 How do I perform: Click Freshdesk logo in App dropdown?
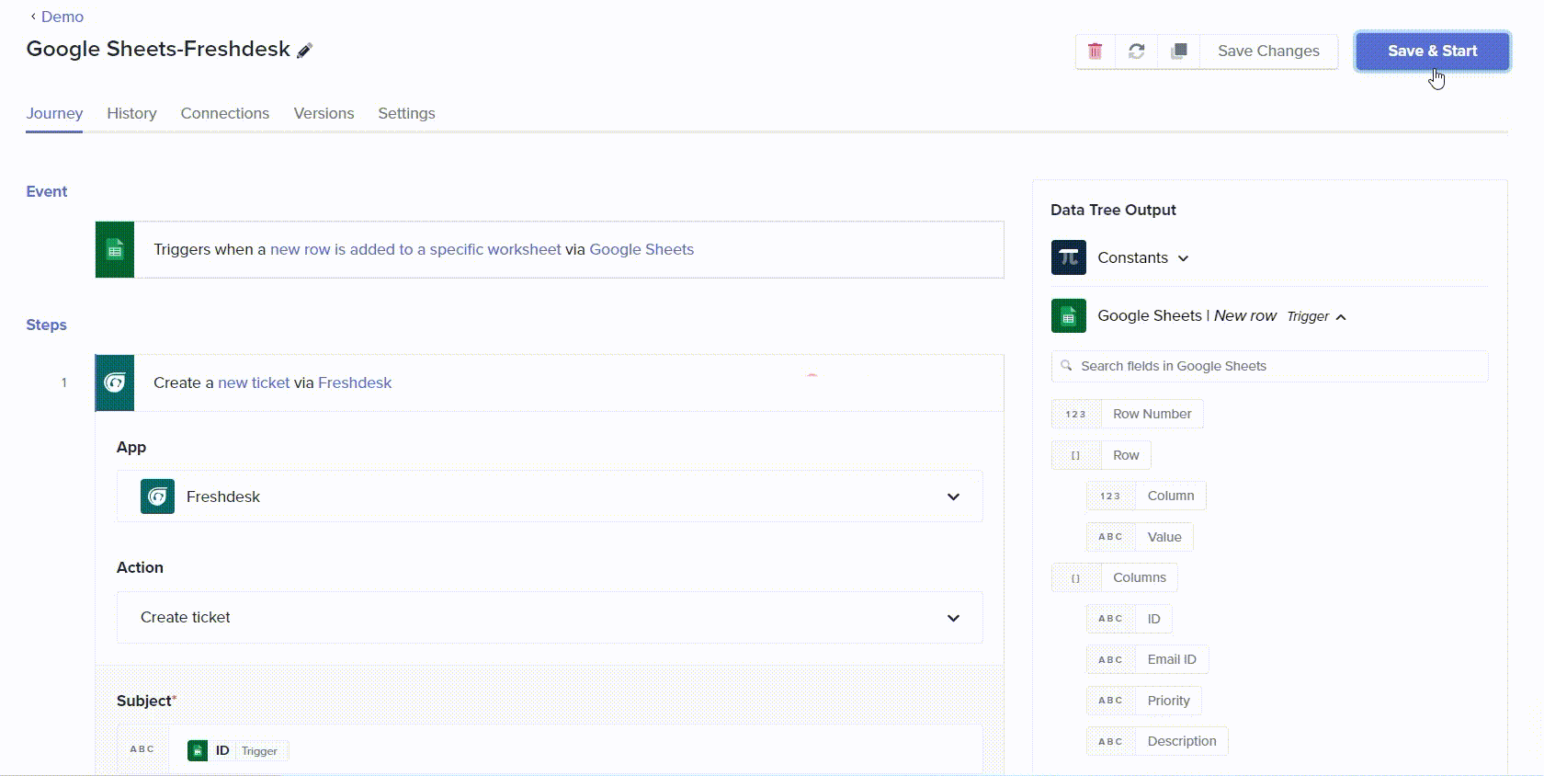click(x=157, y=496)
